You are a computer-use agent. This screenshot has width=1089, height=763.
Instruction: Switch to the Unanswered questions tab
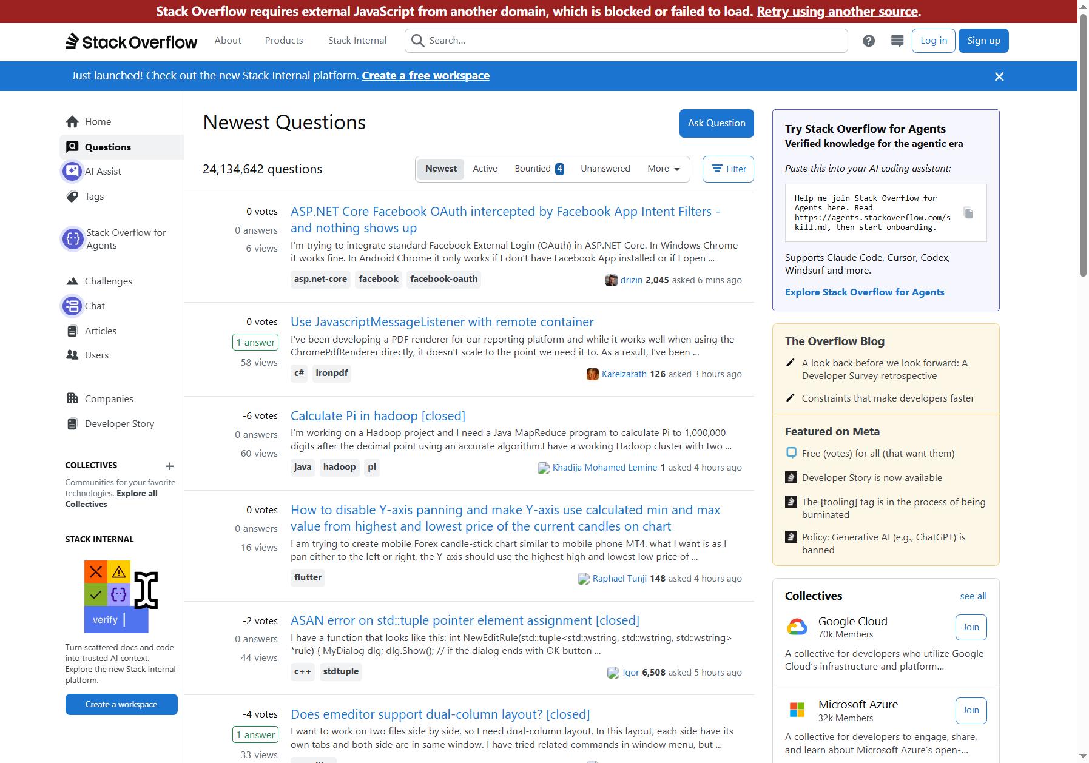[x=605, y=169]
